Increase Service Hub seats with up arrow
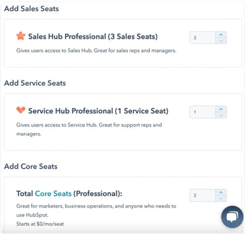 coord(221,109)
